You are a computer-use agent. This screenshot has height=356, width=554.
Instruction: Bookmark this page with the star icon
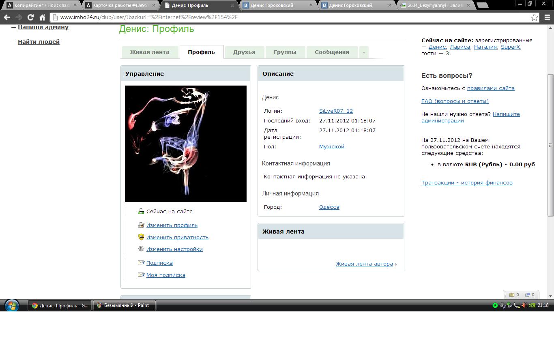(535, 17)
